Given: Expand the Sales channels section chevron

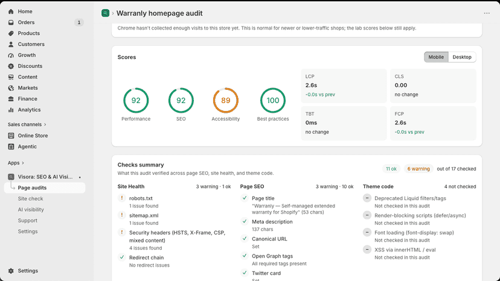Looking at the screenshot, I should point(45,125).
